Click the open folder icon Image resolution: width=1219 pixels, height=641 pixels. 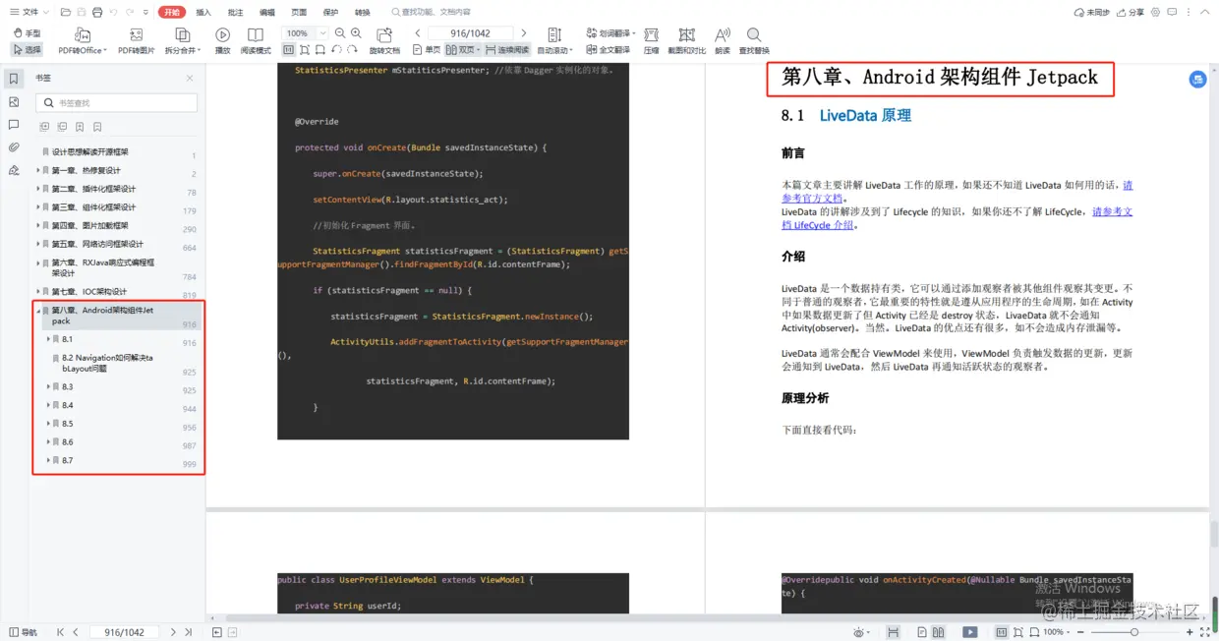pyautogui.click(x=65, y=12)
